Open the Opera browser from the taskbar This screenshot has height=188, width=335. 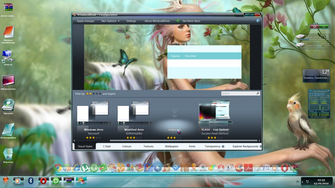pyautogui.click(x=43, y=180)
